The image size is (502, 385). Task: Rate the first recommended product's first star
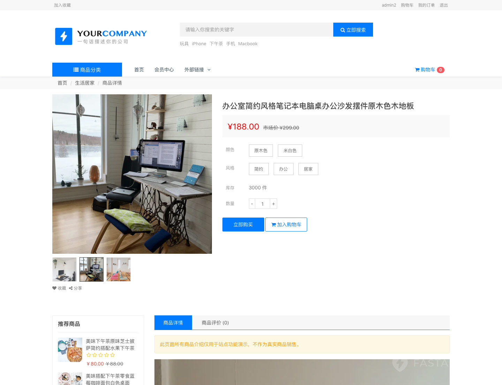(89, 355)
